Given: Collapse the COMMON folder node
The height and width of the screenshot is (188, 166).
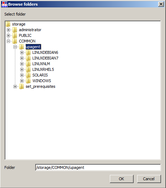Looking at the screenshot, I should click(x=8, y=41).
